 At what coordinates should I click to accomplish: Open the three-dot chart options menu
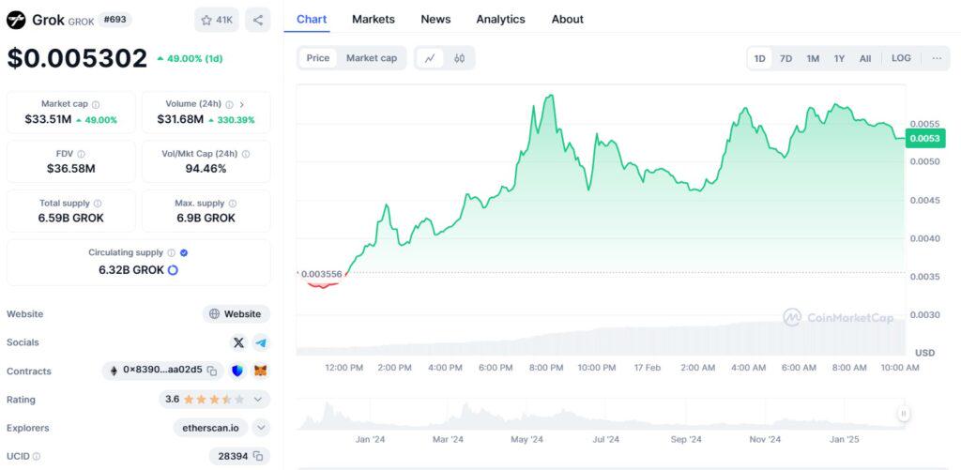pos(936,58)
